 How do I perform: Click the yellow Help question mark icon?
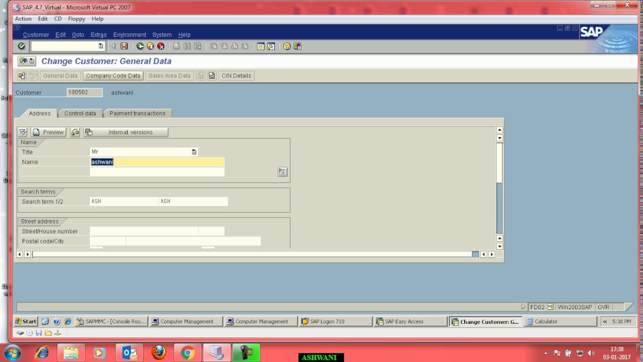pos(287,46)
